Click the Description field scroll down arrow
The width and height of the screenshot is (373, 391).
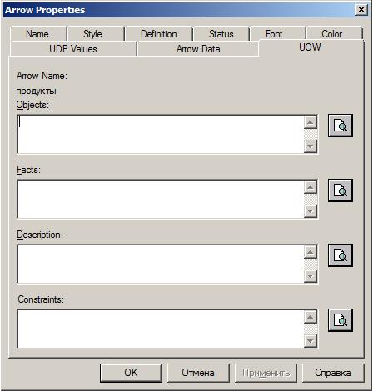pyautogui.click(x=311, y=276)
